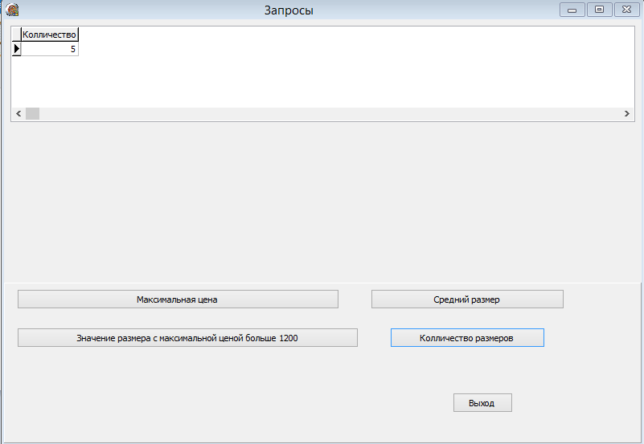Click the left scroll arrow of grid
The image size is (644, 444).
18,113
